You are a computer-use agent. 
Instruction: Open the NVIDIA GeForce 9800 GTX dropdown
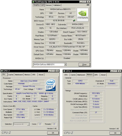(x=65, y=64)
